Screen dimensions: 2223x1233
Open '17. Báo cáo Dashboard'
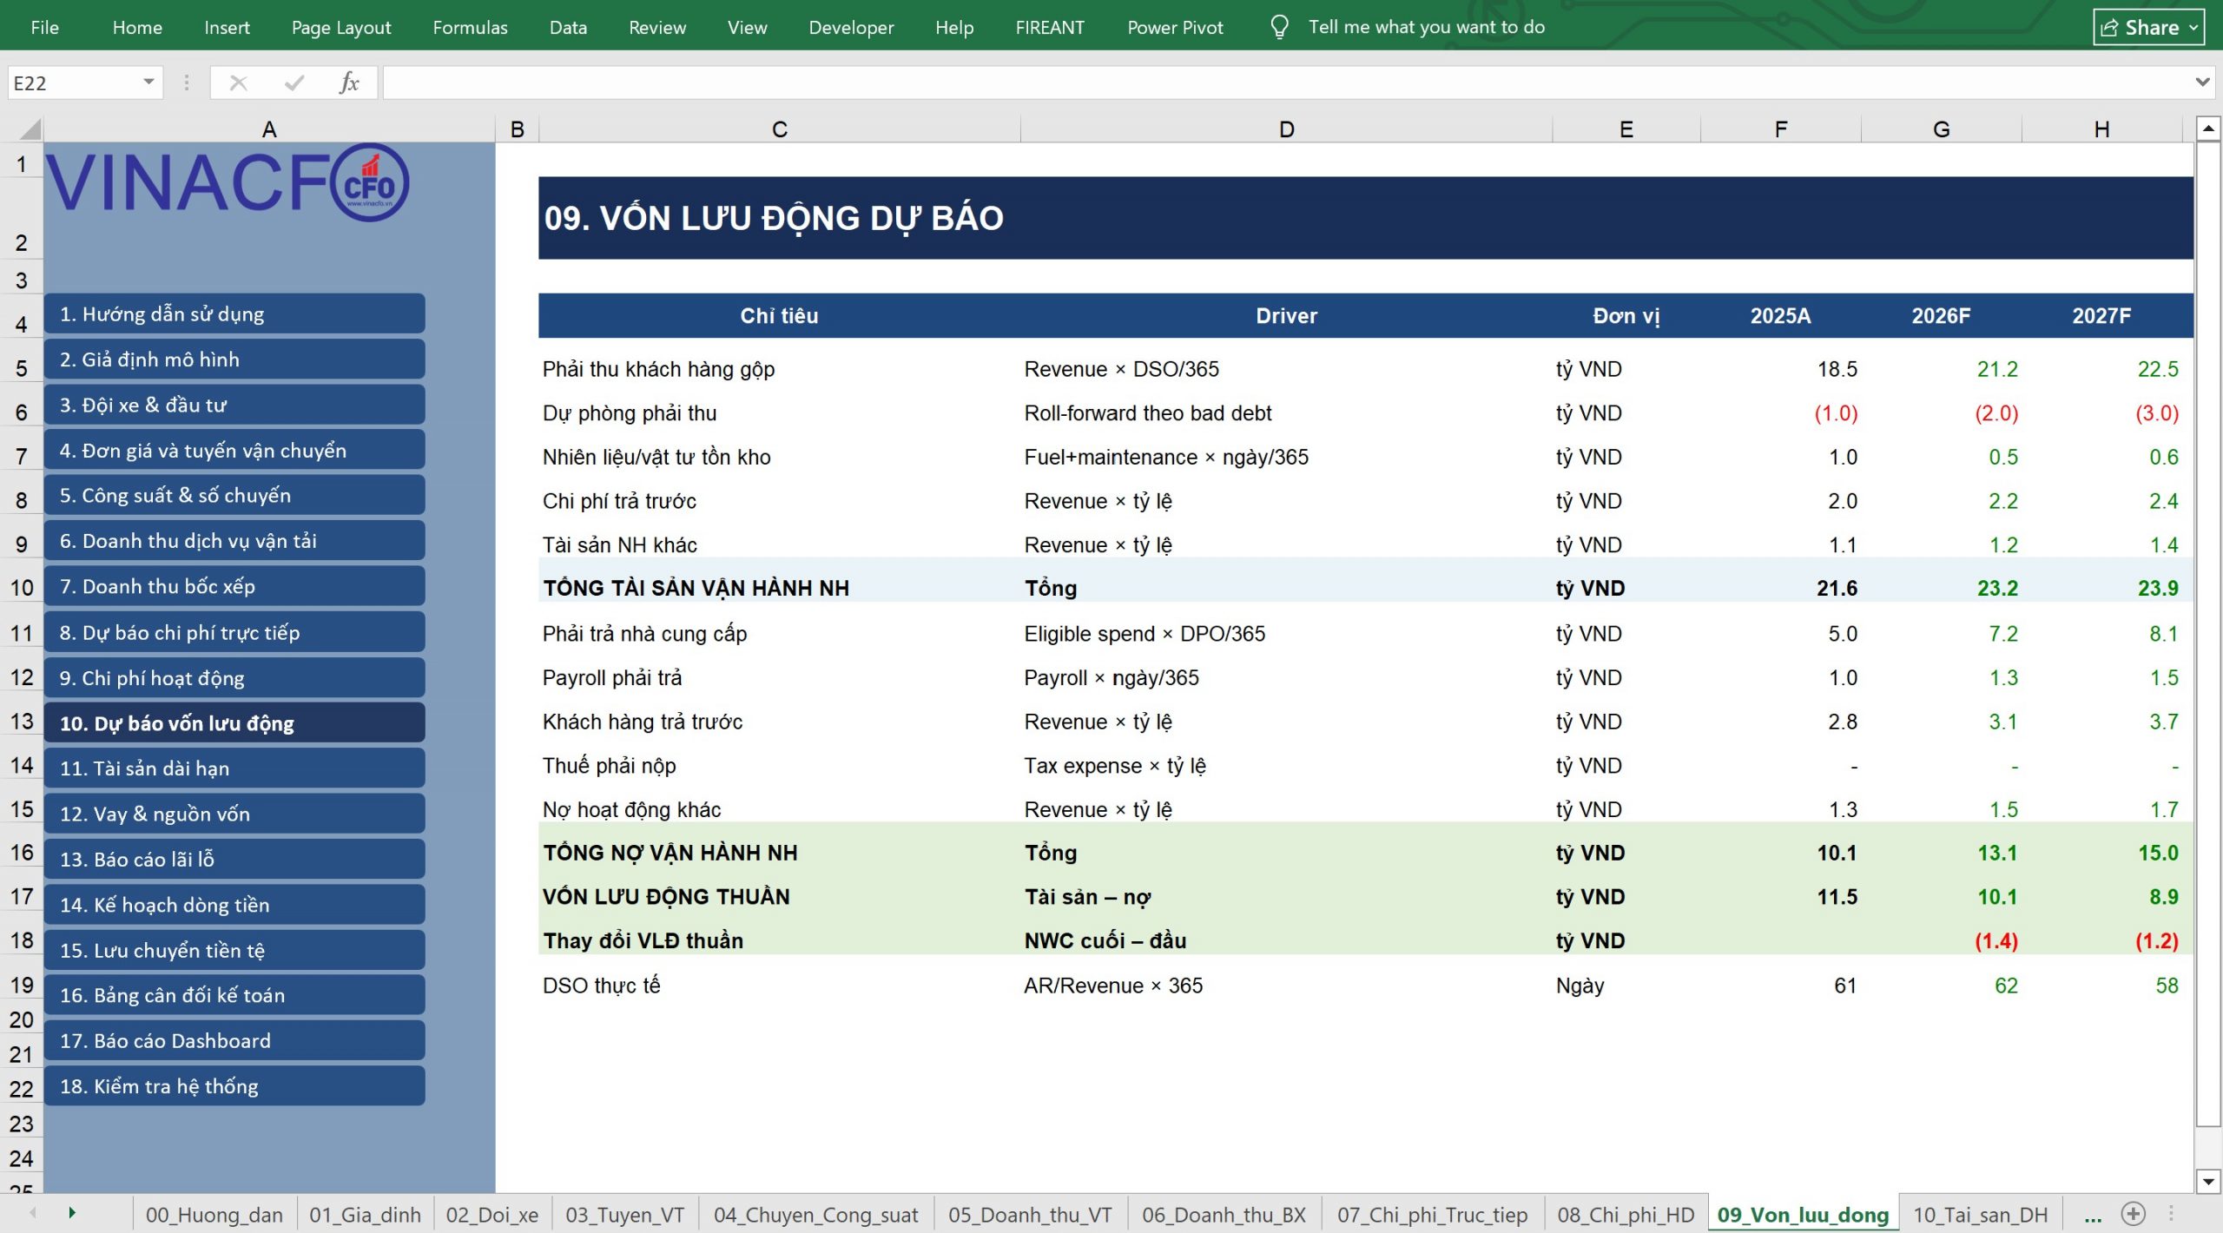click(234, 1040)
